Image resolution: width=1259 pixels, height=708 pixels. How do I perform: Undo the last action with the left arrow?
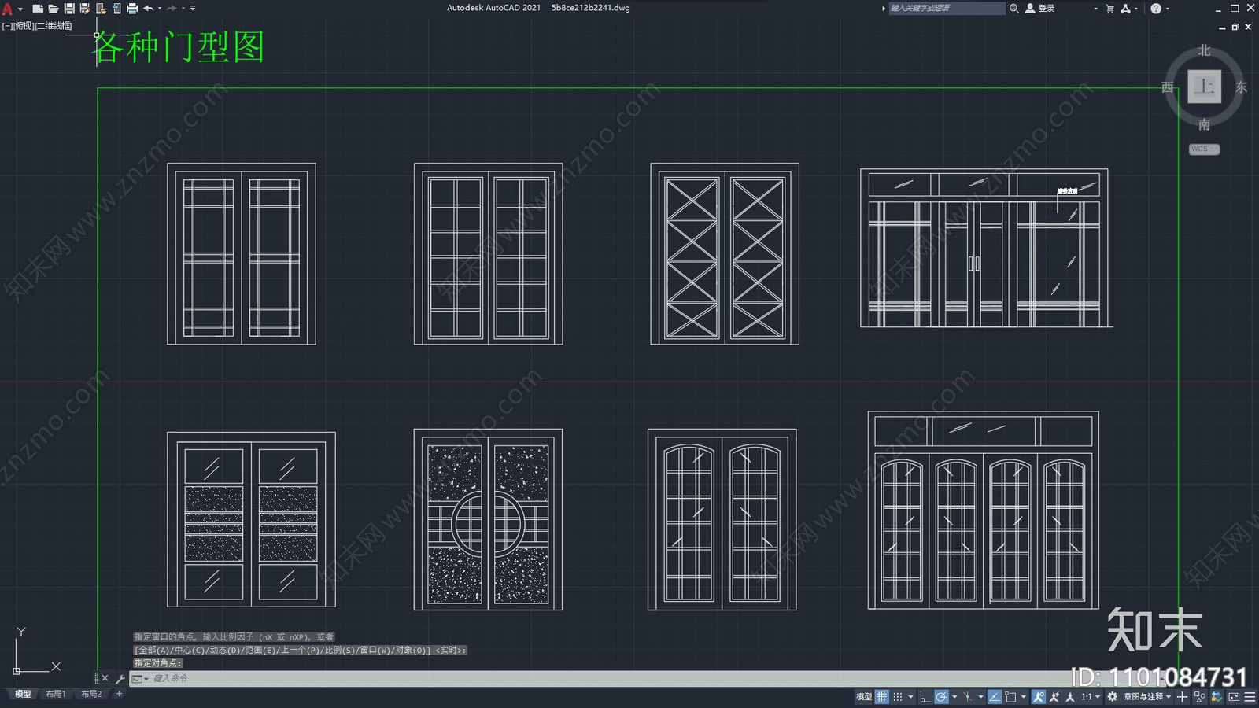click(148, 9)
